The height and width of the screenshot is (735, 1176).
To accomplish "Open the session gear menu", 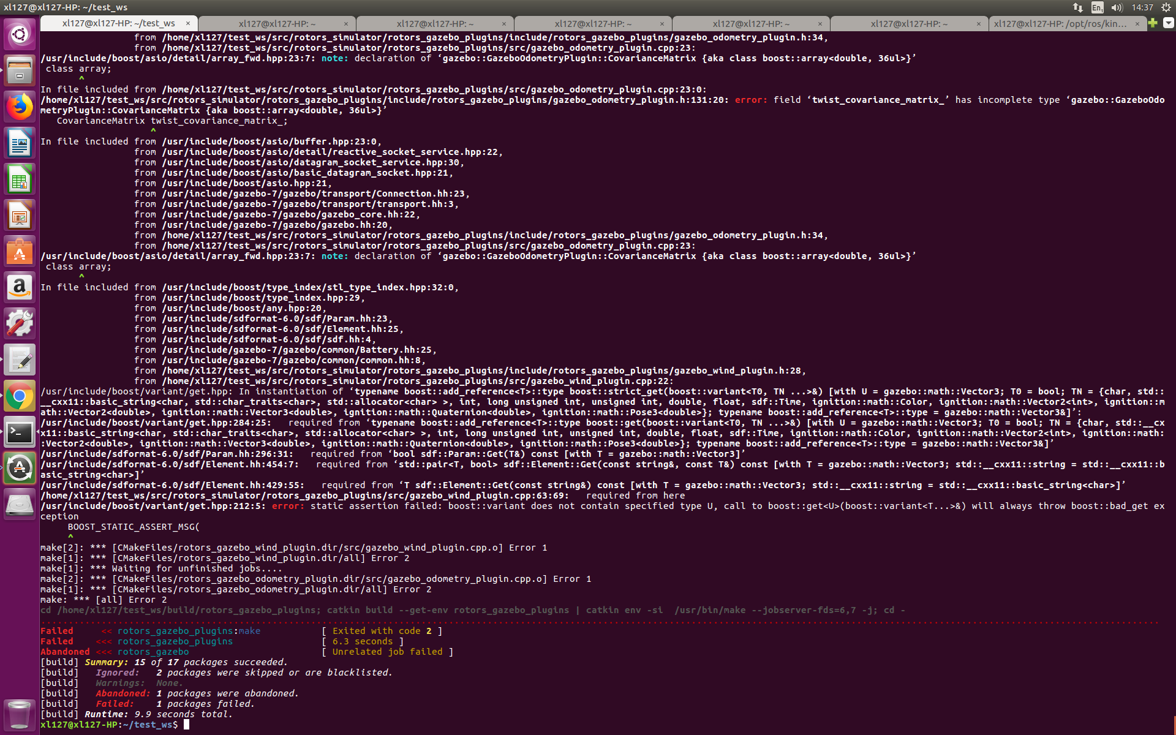I will pyautogui.click(x=1166, y=8).
